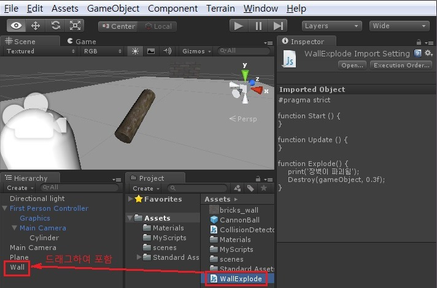Viewport: 437px width, 288px height.
Task: Open the Window menu
Action: click(261, 9)
